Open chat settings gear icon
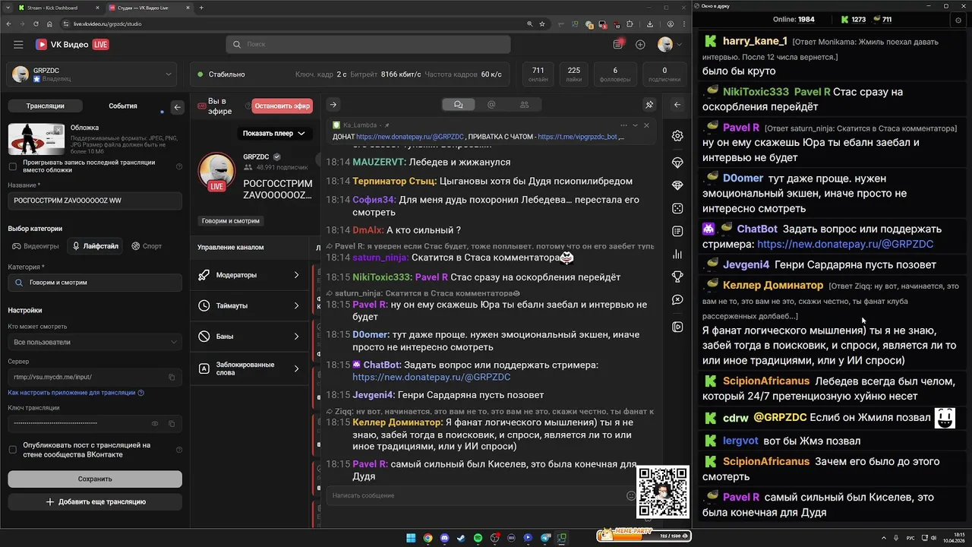The image size is (972, 547). coord(677,136)
